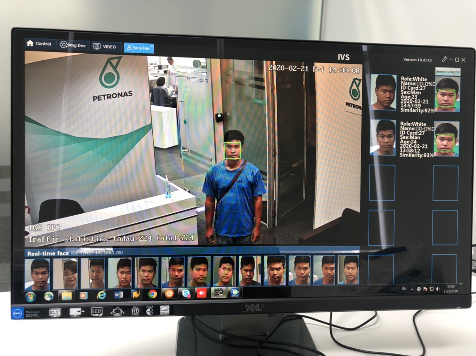Select the last real-time face thumbnail
This screenshot has height=356, width=476.
(348, 271)
